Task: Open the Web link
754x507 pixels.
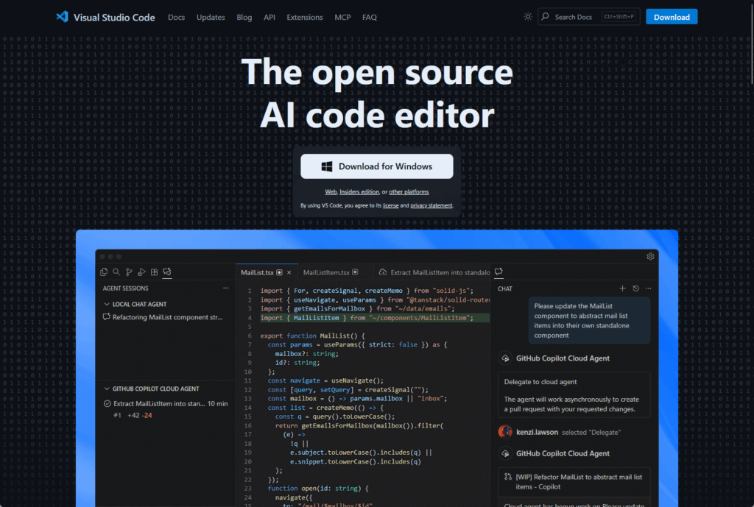Action: pos(331,192)
